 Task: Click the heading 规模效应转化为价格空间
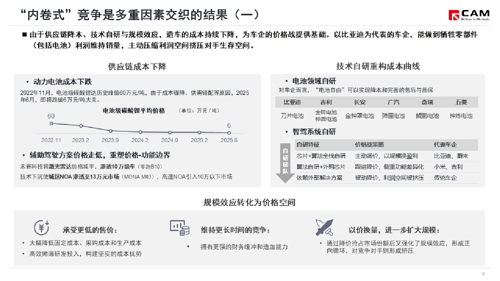pos(249,202)
